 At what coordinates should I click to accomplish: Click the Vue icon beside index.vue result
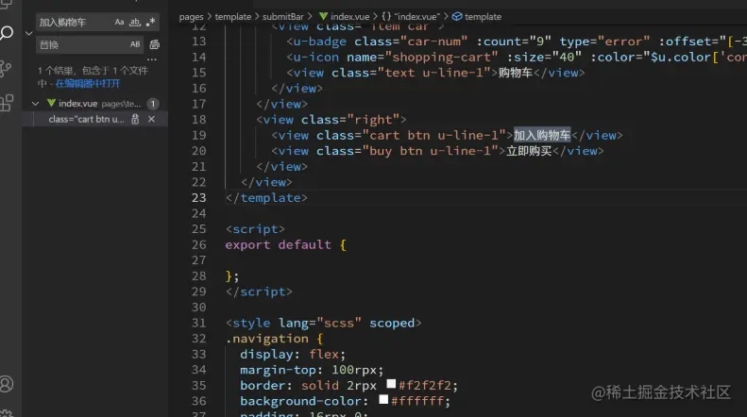(x=51, y=103)
